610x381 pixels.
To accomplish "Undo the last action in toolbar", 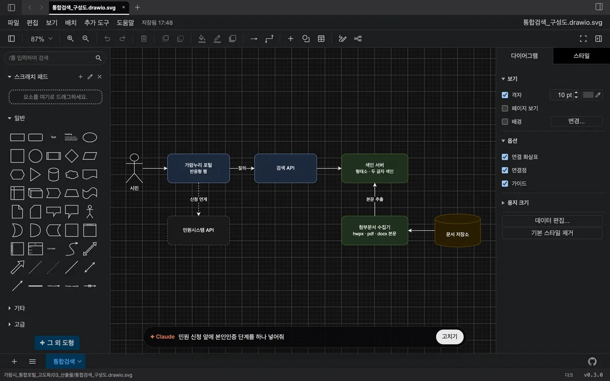I will [107, 39].
